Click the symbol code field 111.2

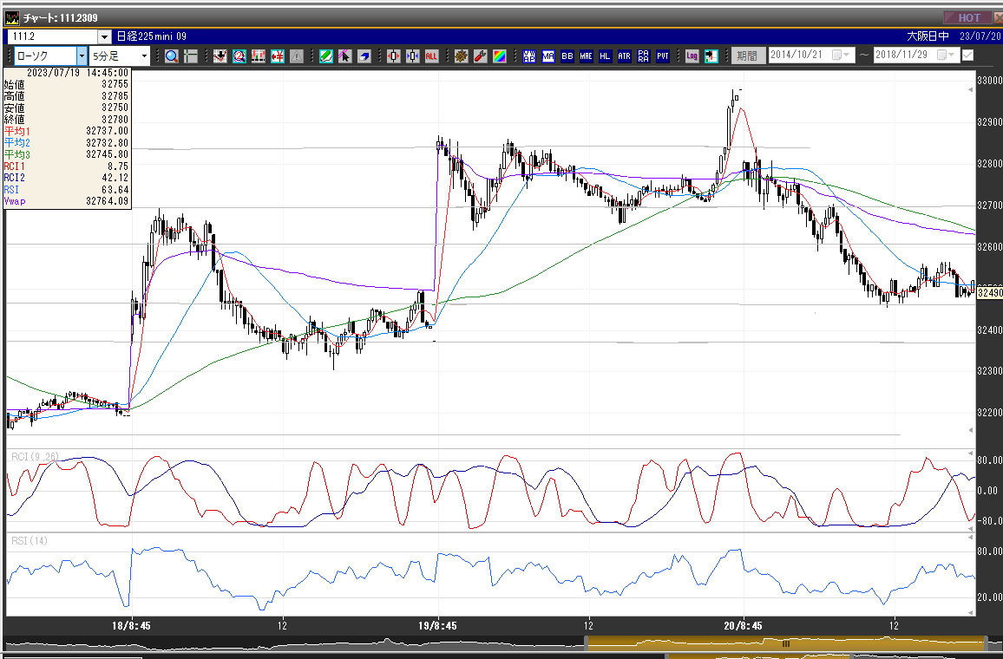52,37
